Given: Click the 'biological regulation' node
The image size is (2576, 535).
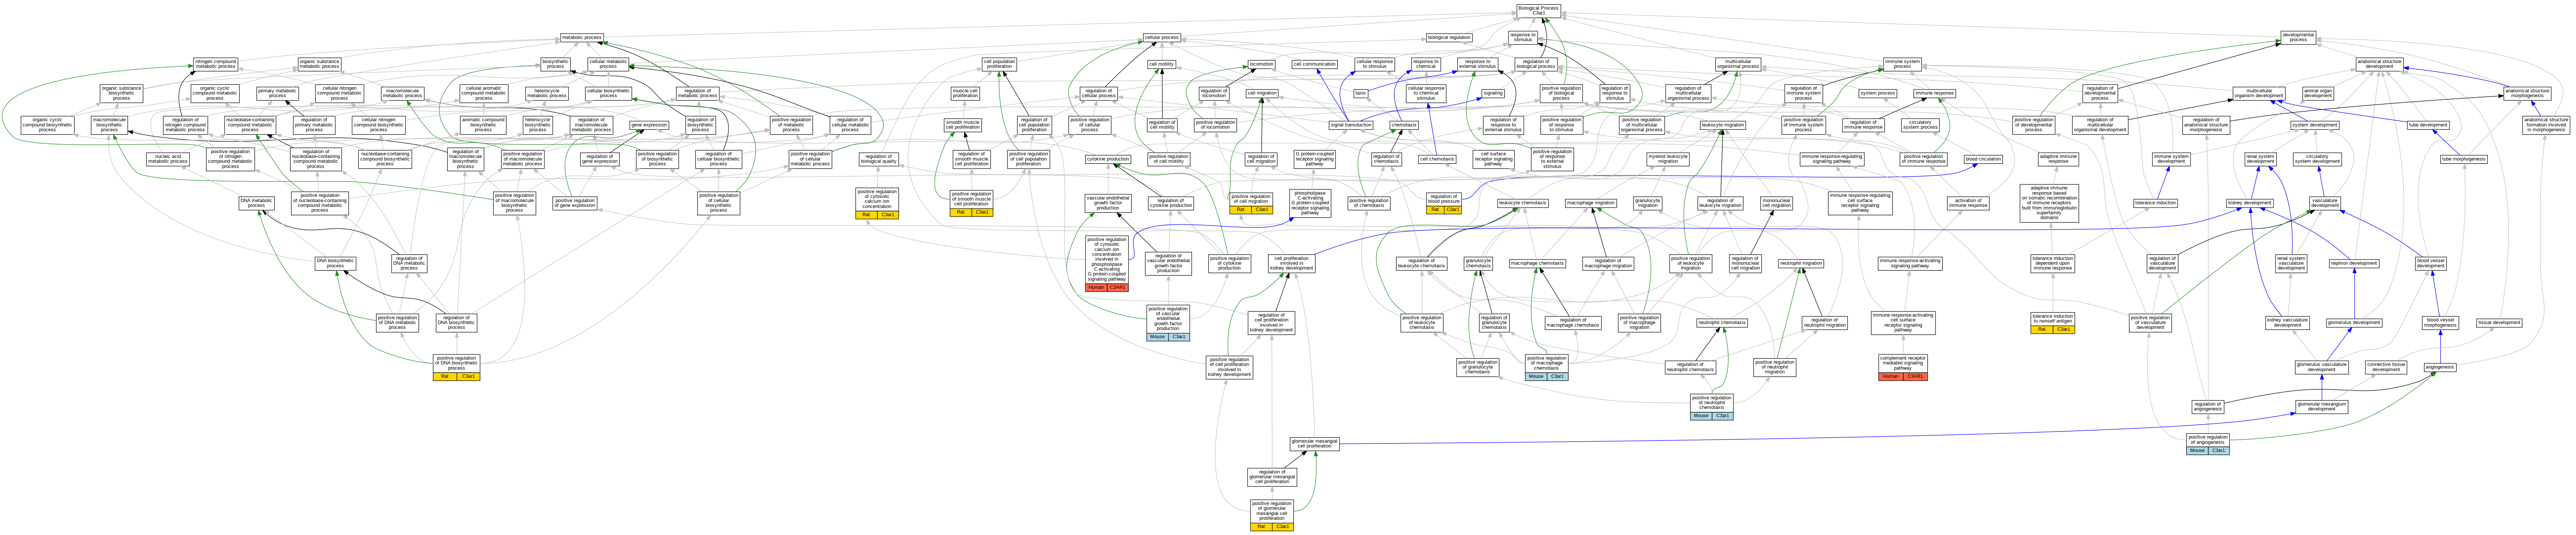Looking at the screenshot, I should (1449, 37).
